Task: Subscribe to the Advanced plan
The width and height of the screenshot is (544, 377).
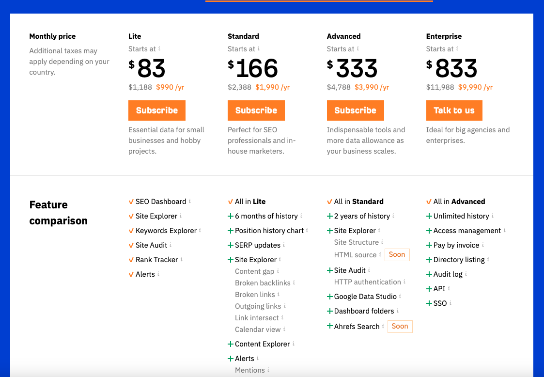Action: (x=355, y=110)
